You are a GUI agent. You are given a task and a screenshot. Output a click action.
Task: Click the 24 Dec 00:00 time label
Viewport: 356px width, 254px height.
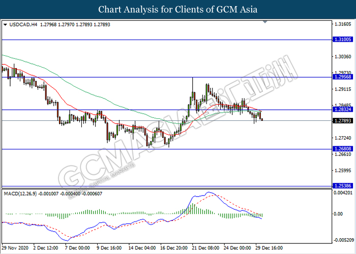(x=238, y=248)
